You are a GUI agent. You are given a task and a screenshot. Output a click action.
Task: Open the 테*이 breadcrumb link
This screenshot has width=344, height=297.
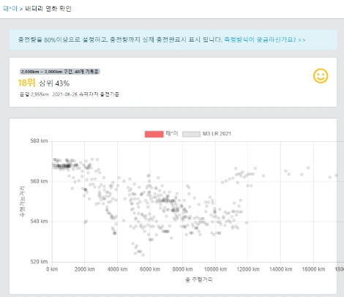click(x=10, y=9)
